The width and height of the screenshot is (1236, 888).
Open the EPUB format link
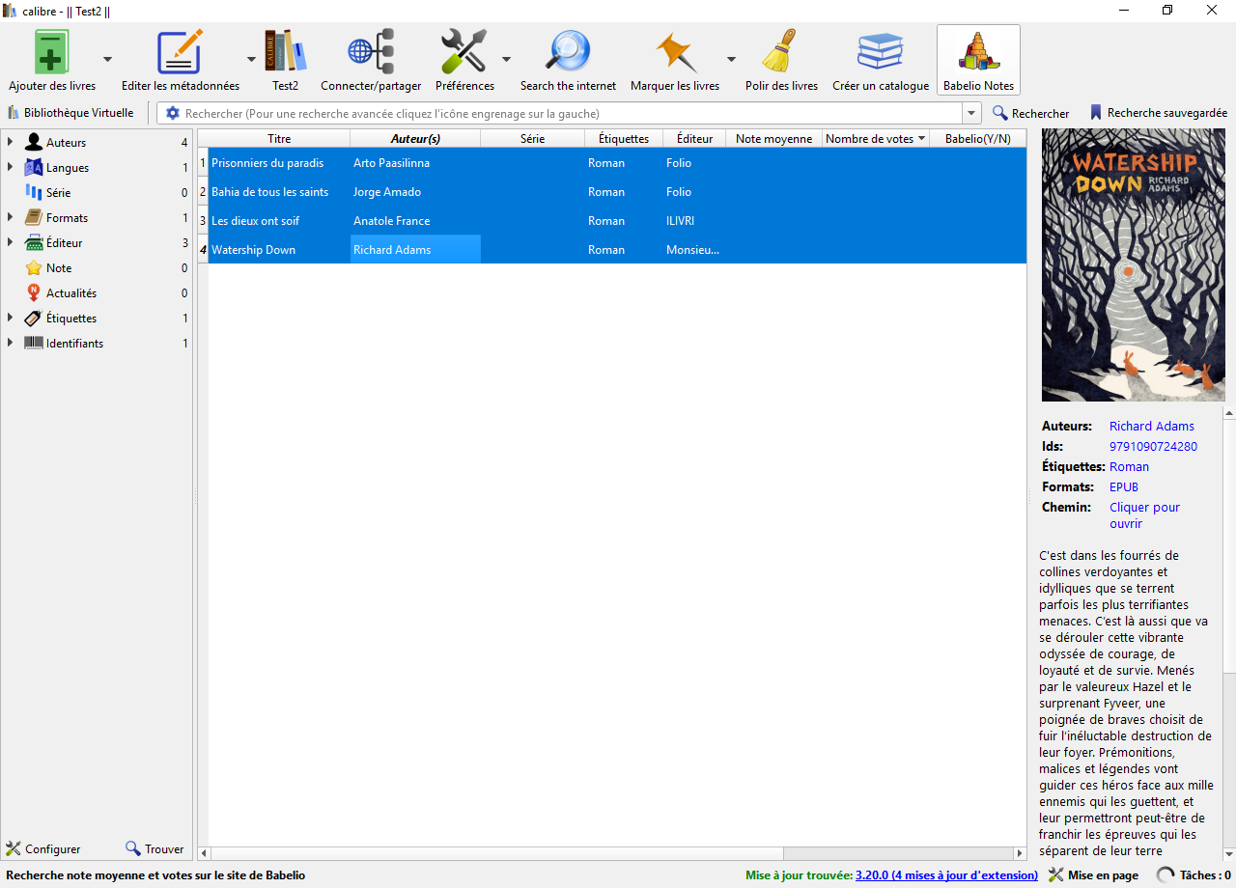(x=1124, y=486)
